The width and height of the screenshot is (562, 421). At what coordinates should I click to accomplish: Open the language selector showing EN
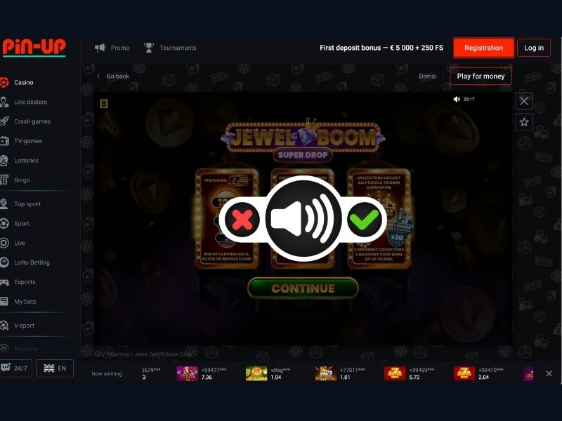(x=54, y=368)
